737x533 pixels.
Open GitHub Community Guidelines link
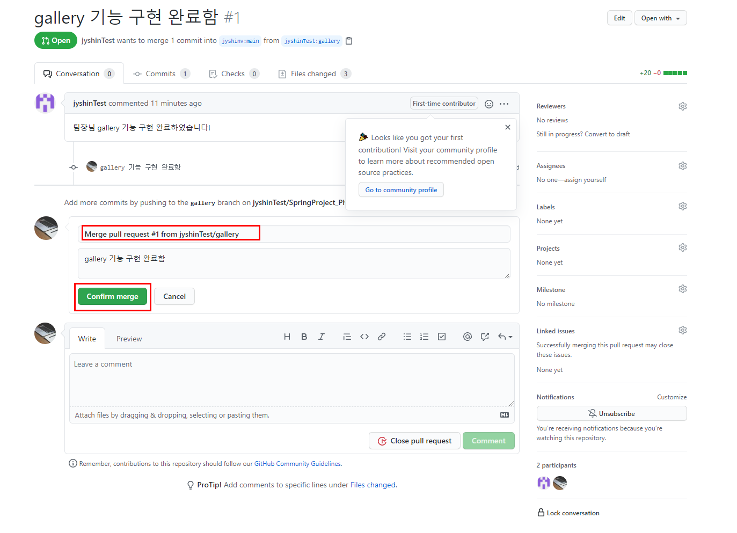click(x=297, y=464)
